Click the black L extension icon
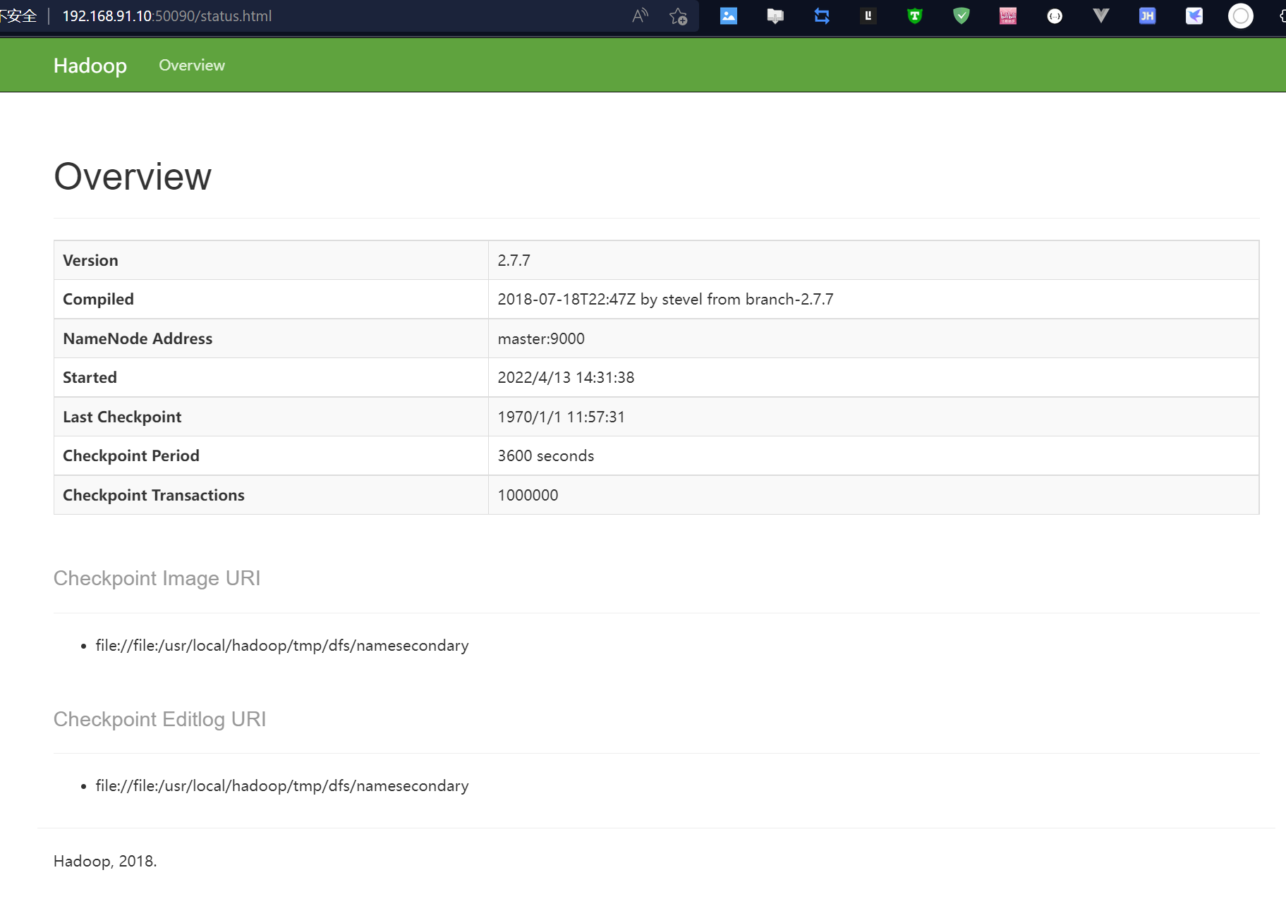Viewport: 1286px width, 906px height. [x=868, y=16]
